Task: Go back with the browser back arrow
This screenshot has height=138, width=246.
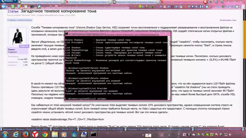Action: tap(3, 6)
